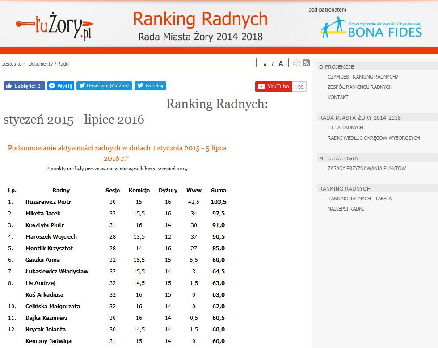This screenshot has height=348, width=438.
Task: Subscribe with the YouTube button
Action: 274,87
